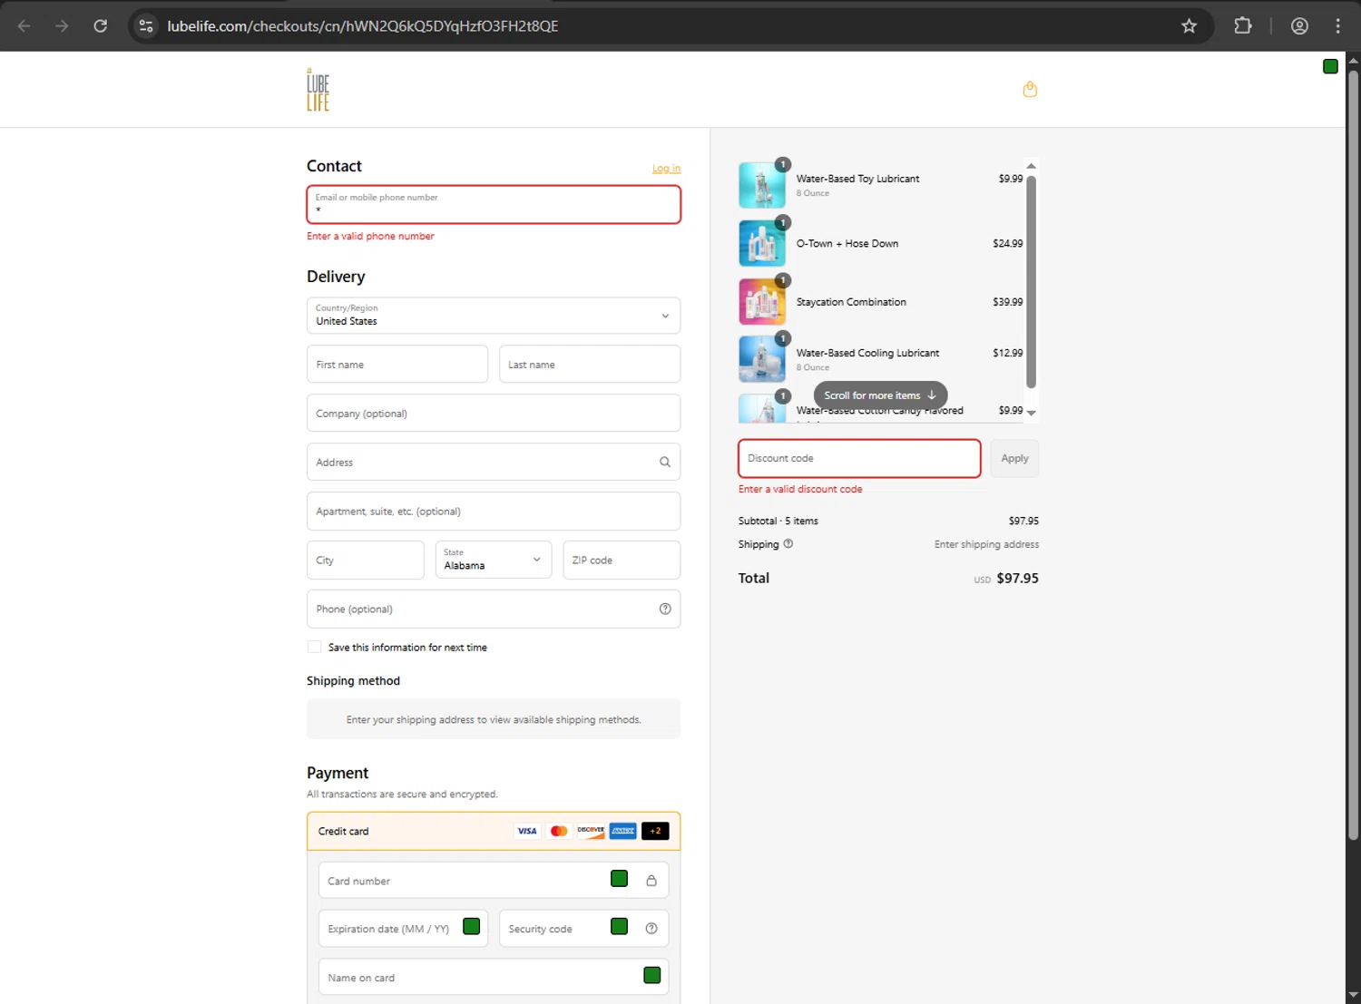This screenshot has height=1004, width=1361.
Task: Open the Chrome three-dot menu
Action: pos(1337,26)
